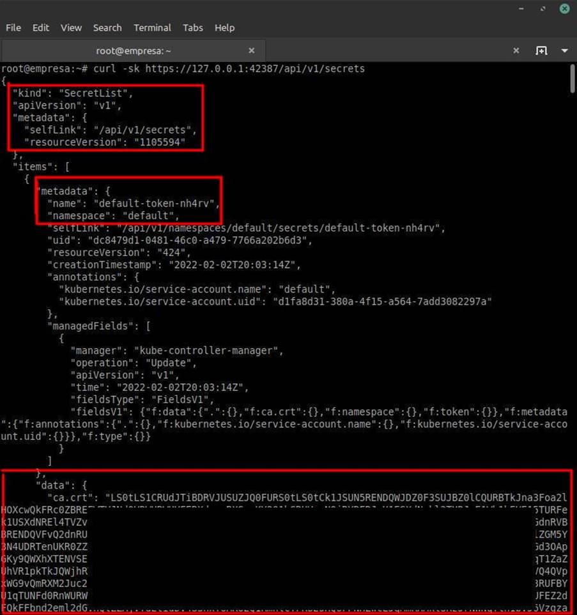Maximize the terminal window
The width and height of the screenshot is (577, 615).
point(544,8)
